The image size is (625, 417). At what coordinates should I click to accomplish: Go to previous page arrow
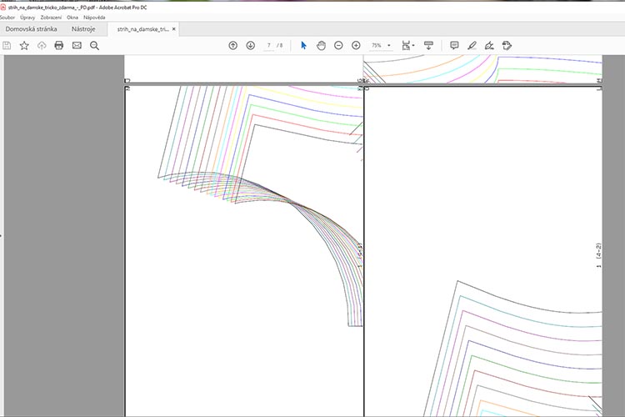[232, 45]
